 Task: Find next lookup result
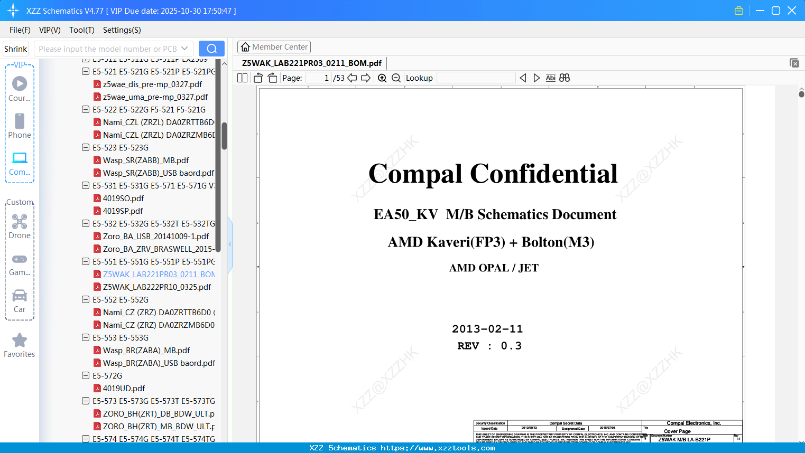click(536, 78)
